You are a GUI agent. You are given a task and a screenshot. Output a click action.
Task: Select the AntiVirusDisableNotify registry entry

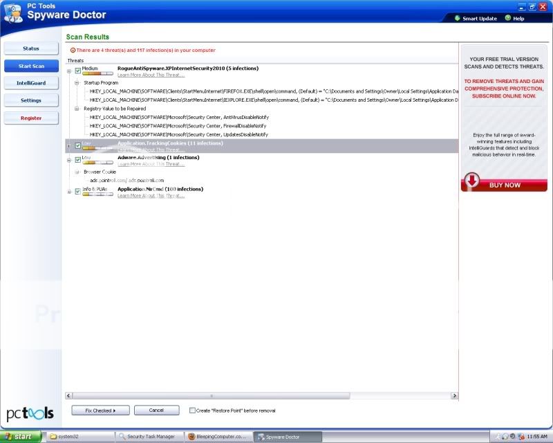(x=179, y=117)
